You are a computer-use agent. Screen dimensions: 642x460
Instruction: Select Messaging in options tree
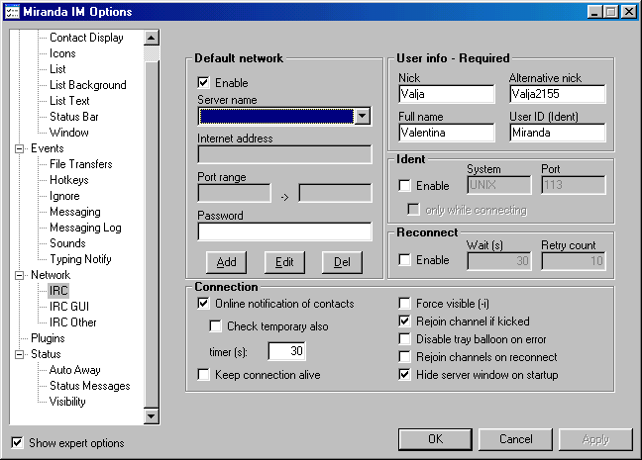coord(75,212)
